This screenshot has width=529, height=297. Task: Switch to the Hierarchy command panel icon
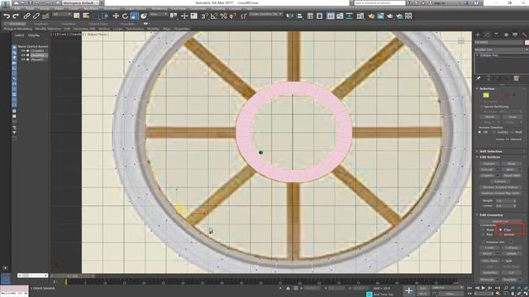[496, 35]
